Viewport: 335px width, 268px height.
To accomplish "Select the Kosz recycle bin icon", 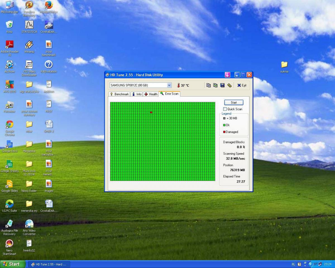I will pos(9,27).
